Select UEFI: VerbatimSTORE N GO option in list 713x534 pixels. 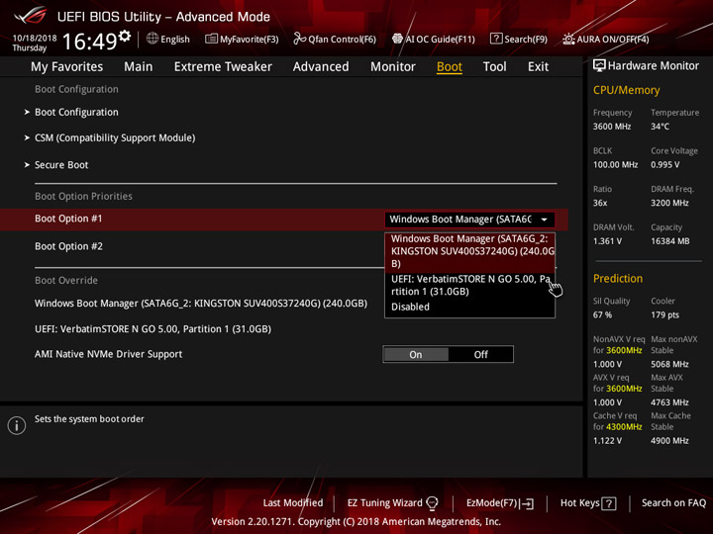[469, 285]
